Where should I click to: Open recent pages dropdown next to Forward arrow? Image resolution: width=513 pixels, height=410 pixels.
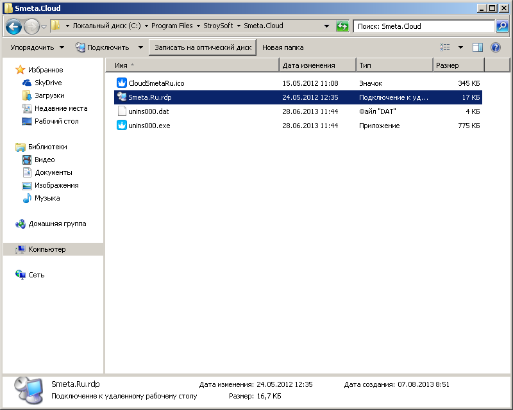pos(44,26)
